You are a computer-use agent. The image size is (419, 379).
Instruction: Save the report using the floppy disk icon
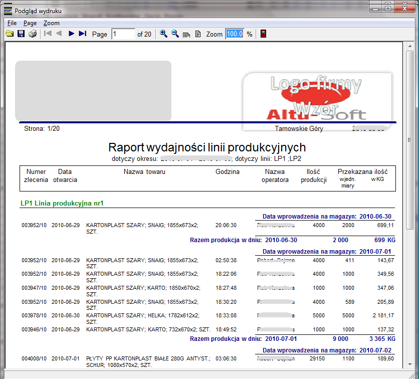point(21,34)
